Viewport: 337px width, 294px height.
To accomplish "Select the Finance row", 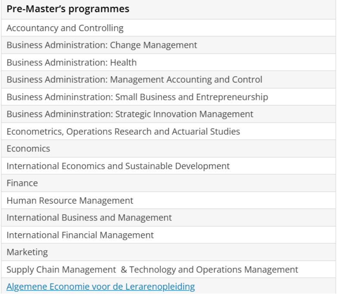I will tap(22, 183).
